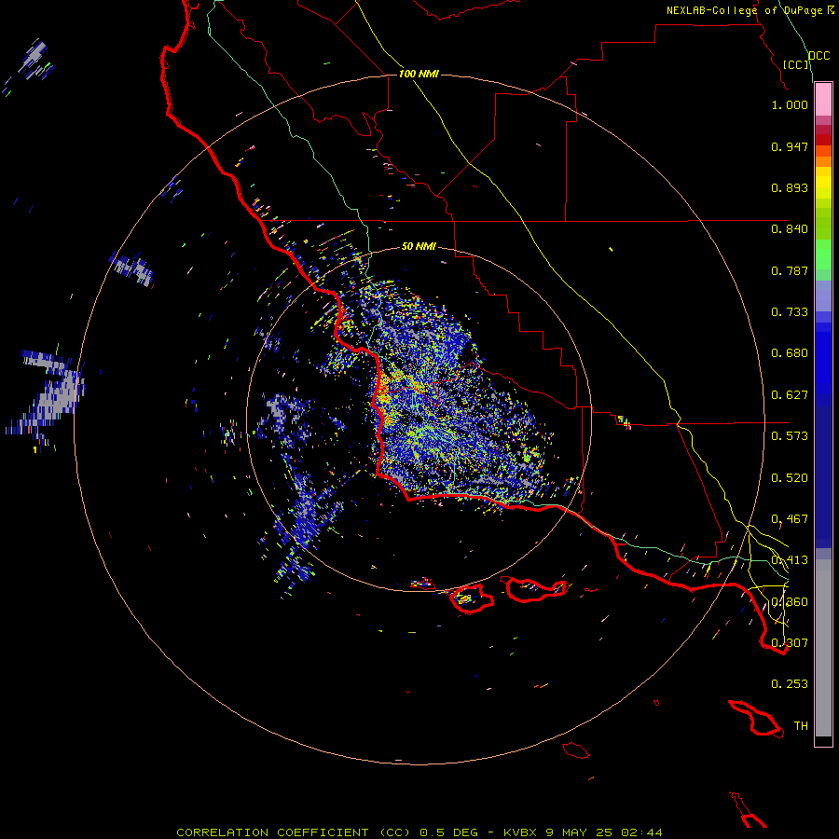This screenshot has width=839, height=839.
Task: Click the 0.413 scale value
Action: 790,560
